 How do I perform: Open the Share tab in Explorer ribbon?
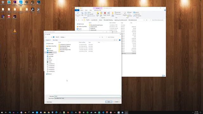(x=86, y=10)
